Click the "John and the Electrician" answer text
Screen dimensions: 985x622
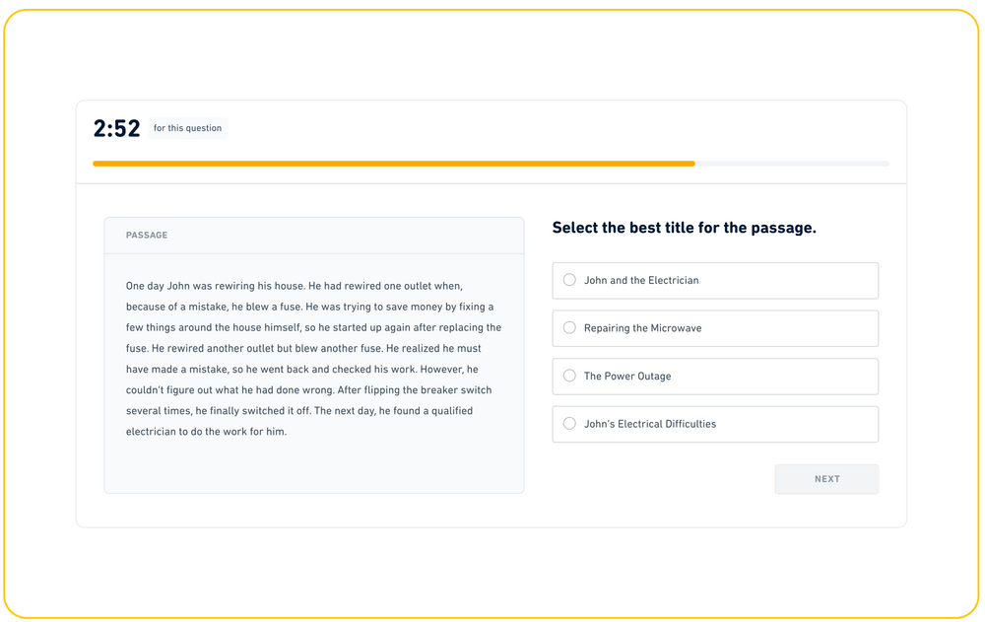(x=641, y=281)
